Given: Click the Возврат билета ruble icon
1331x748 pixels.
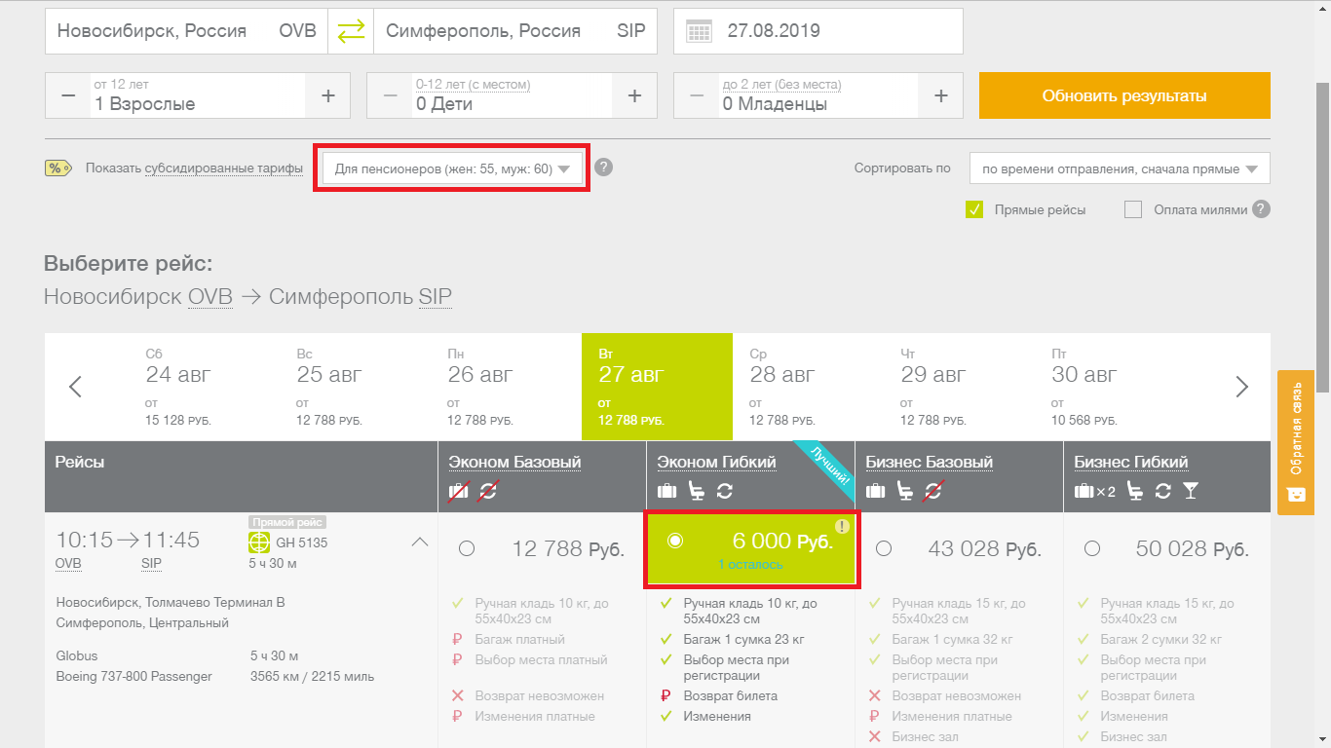Looking at the screenshot, I should click(x=666, y=695).
